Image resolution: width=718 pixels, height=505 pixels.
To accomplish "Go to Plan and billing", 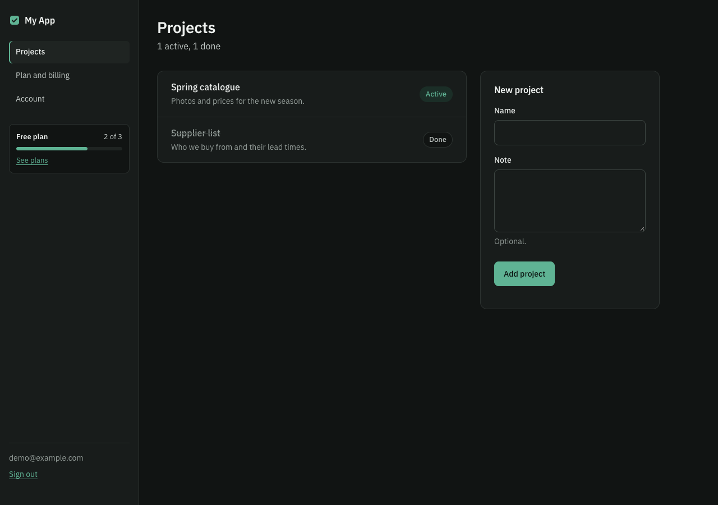I will pyautogui.click(x=70, y=75).
